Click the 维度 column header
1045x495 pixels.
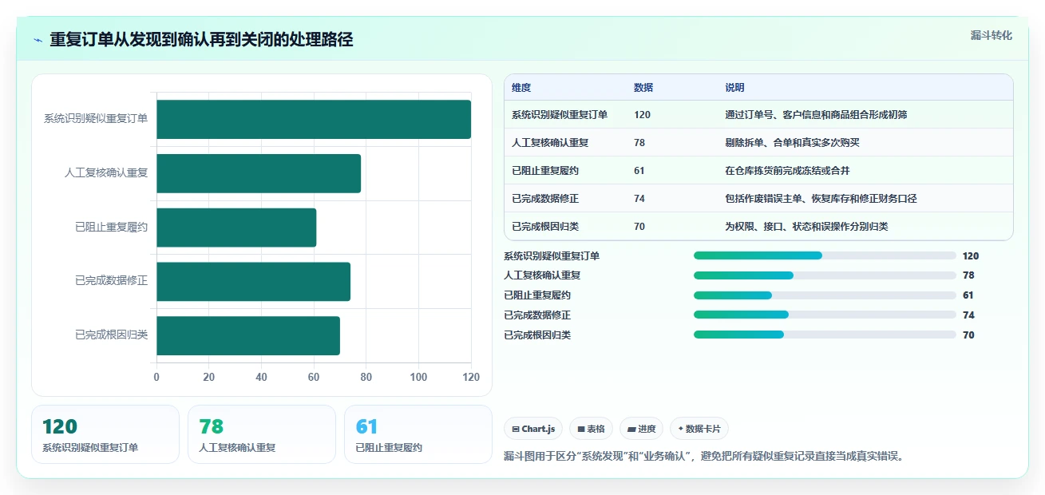pyautogui.click(x=521, y=88)
